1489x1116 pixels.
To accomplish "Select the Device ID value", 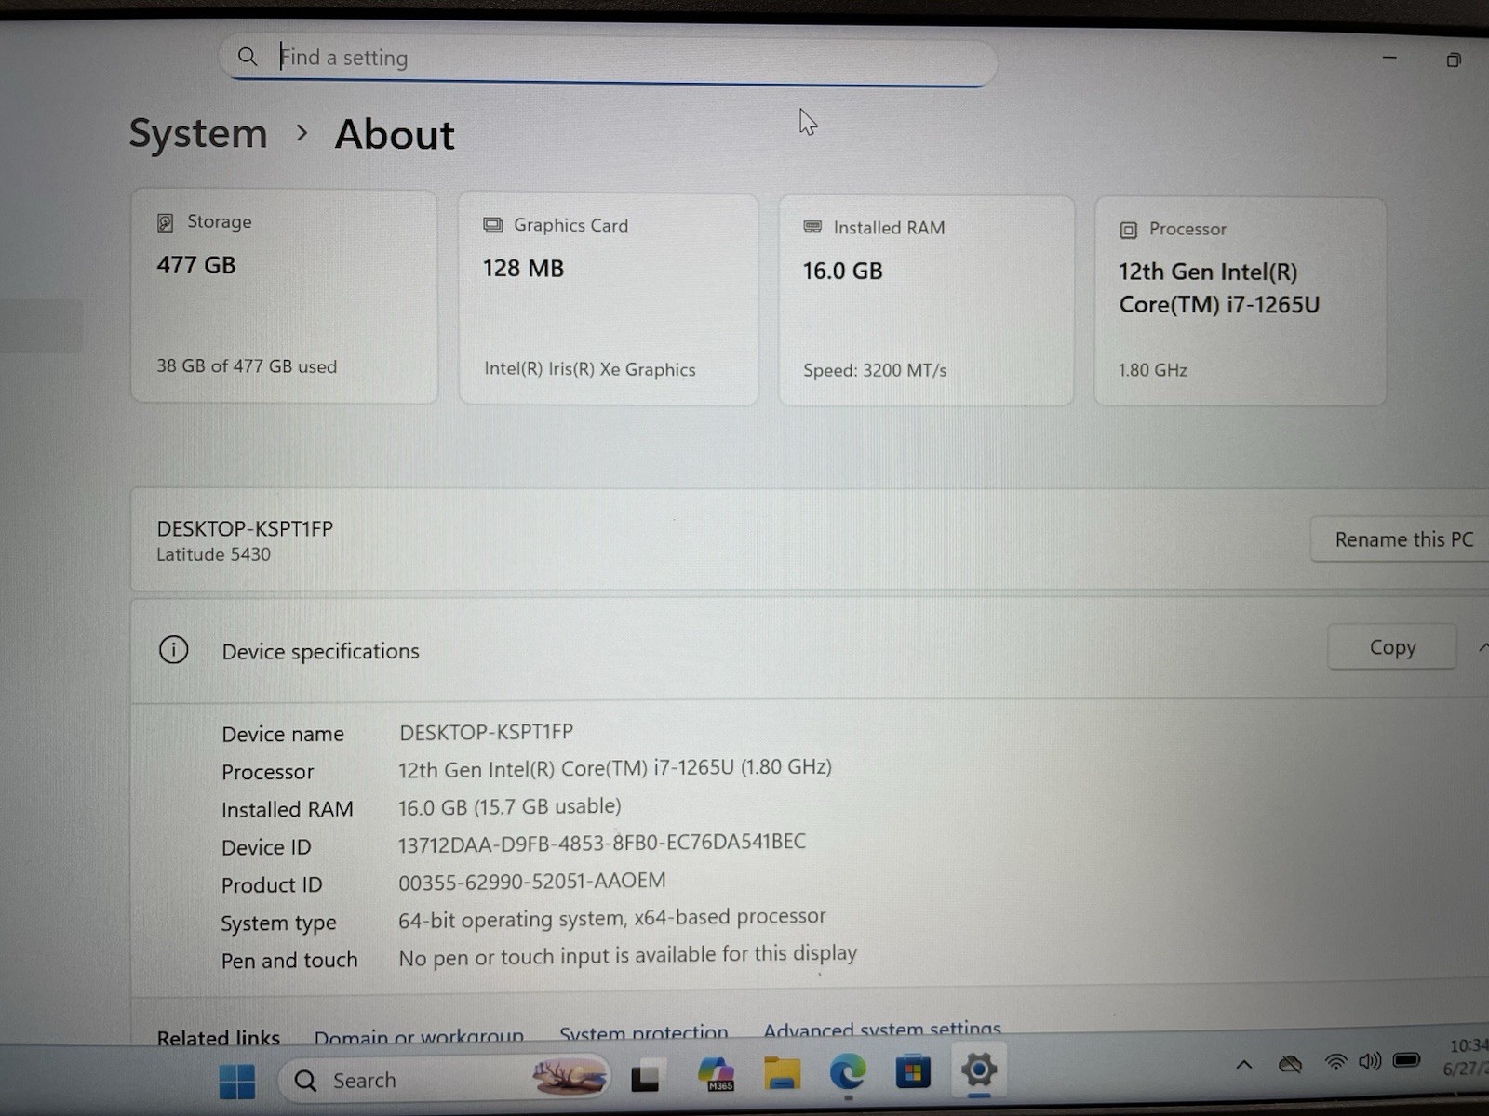I will (601, 843).
